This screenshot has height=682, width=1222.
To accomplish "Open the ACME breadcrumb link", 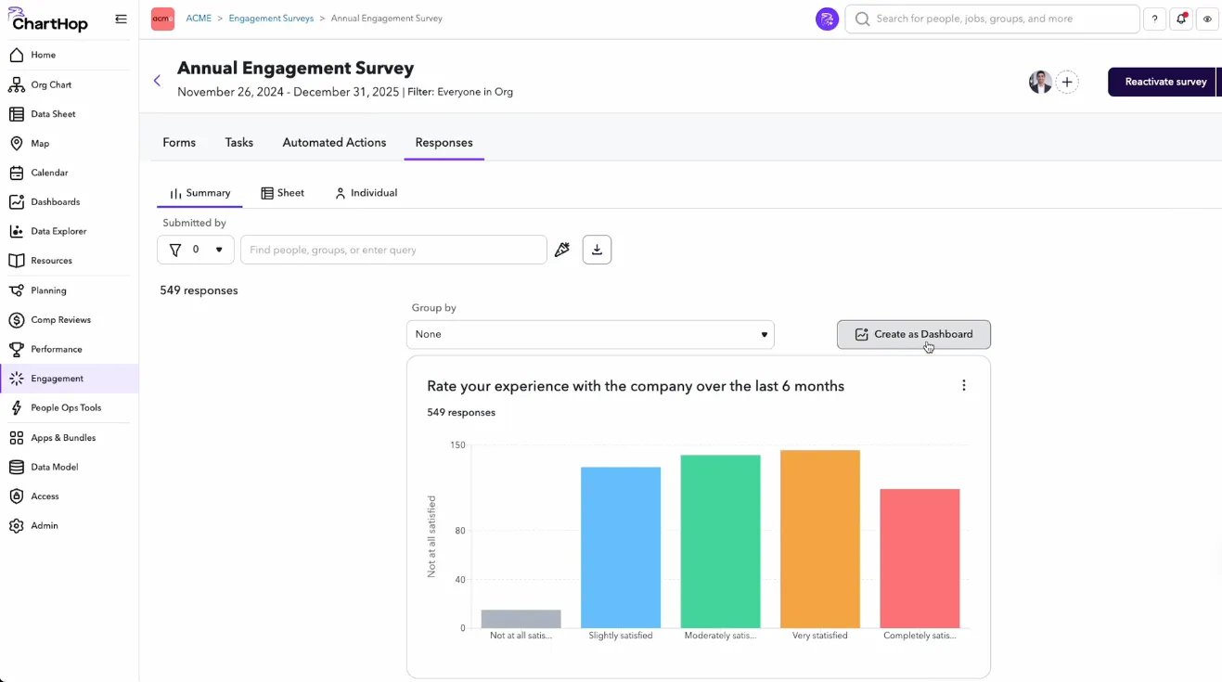I will tap(199, 19).
